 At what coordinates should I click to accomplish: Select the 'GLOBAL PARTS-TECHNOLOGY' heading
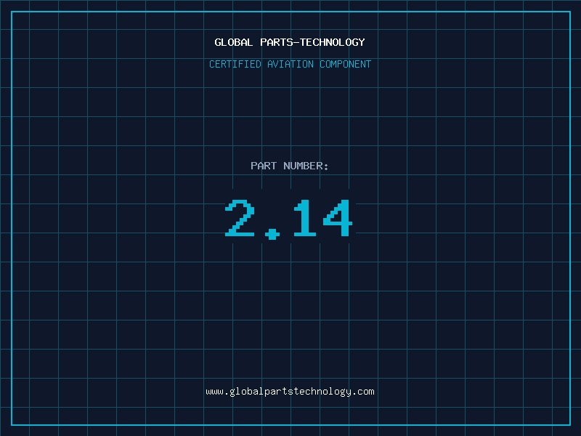(290, 42)
